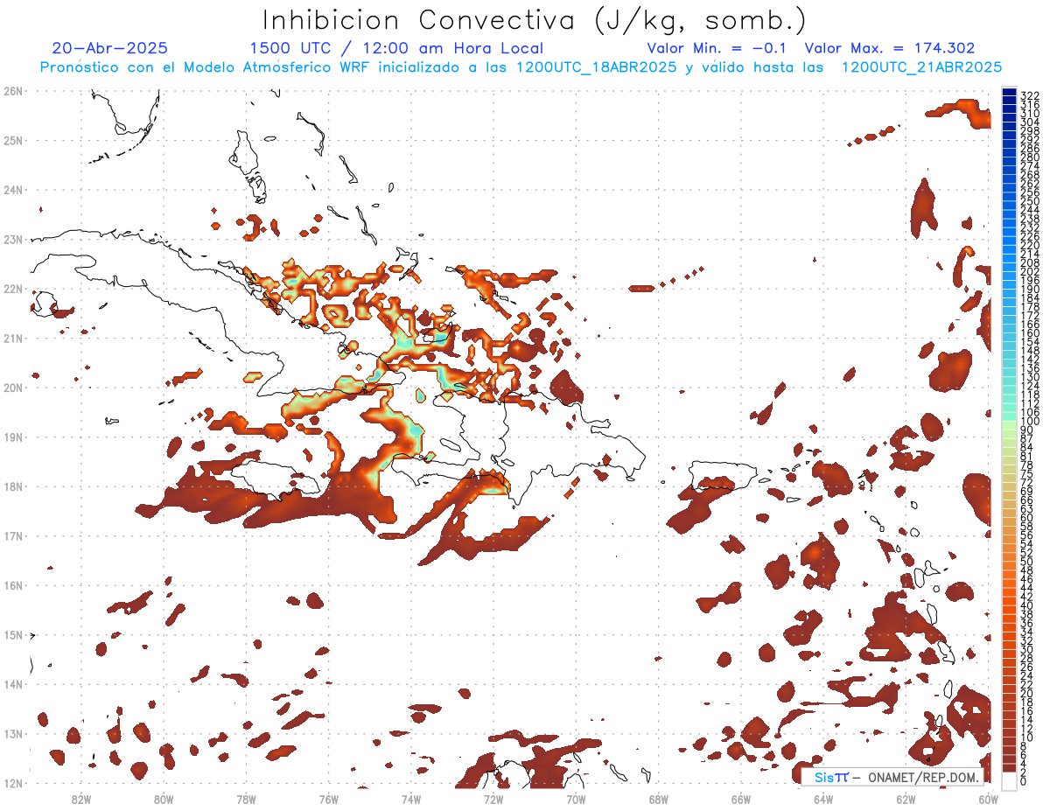Click 'Pronostico con el Modelo Atmosferico WRF' text
This screenshot has width=1050, height=811.
pos(206,67)
